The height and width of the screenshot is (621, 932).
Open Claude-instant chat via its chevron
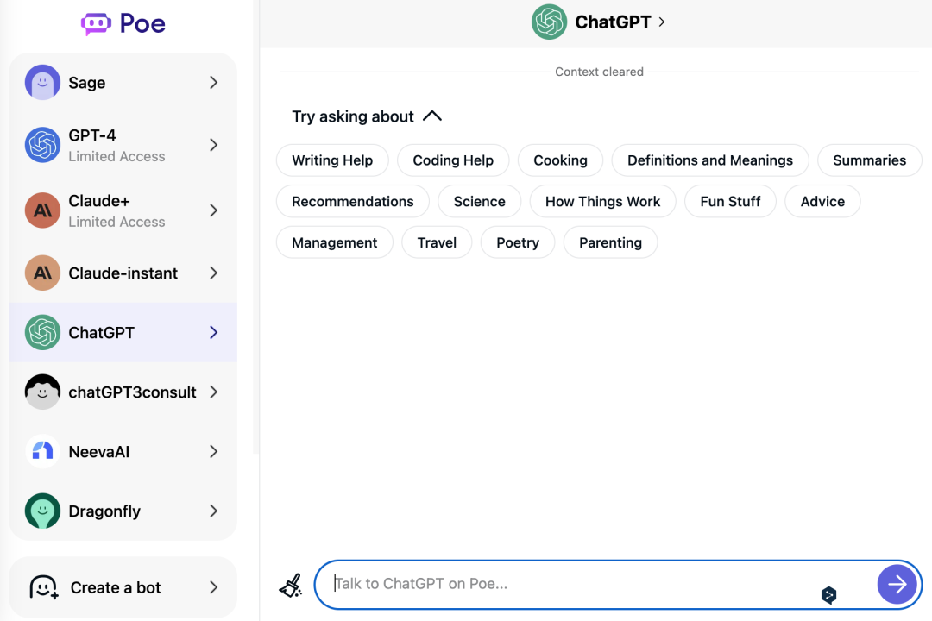[214, 273]
